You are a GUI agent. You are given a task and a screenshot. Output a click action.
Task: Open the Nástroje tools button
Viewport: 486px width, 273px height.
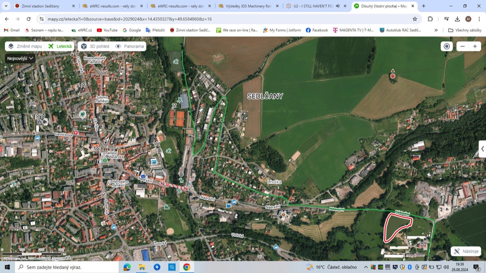point(466,251)
